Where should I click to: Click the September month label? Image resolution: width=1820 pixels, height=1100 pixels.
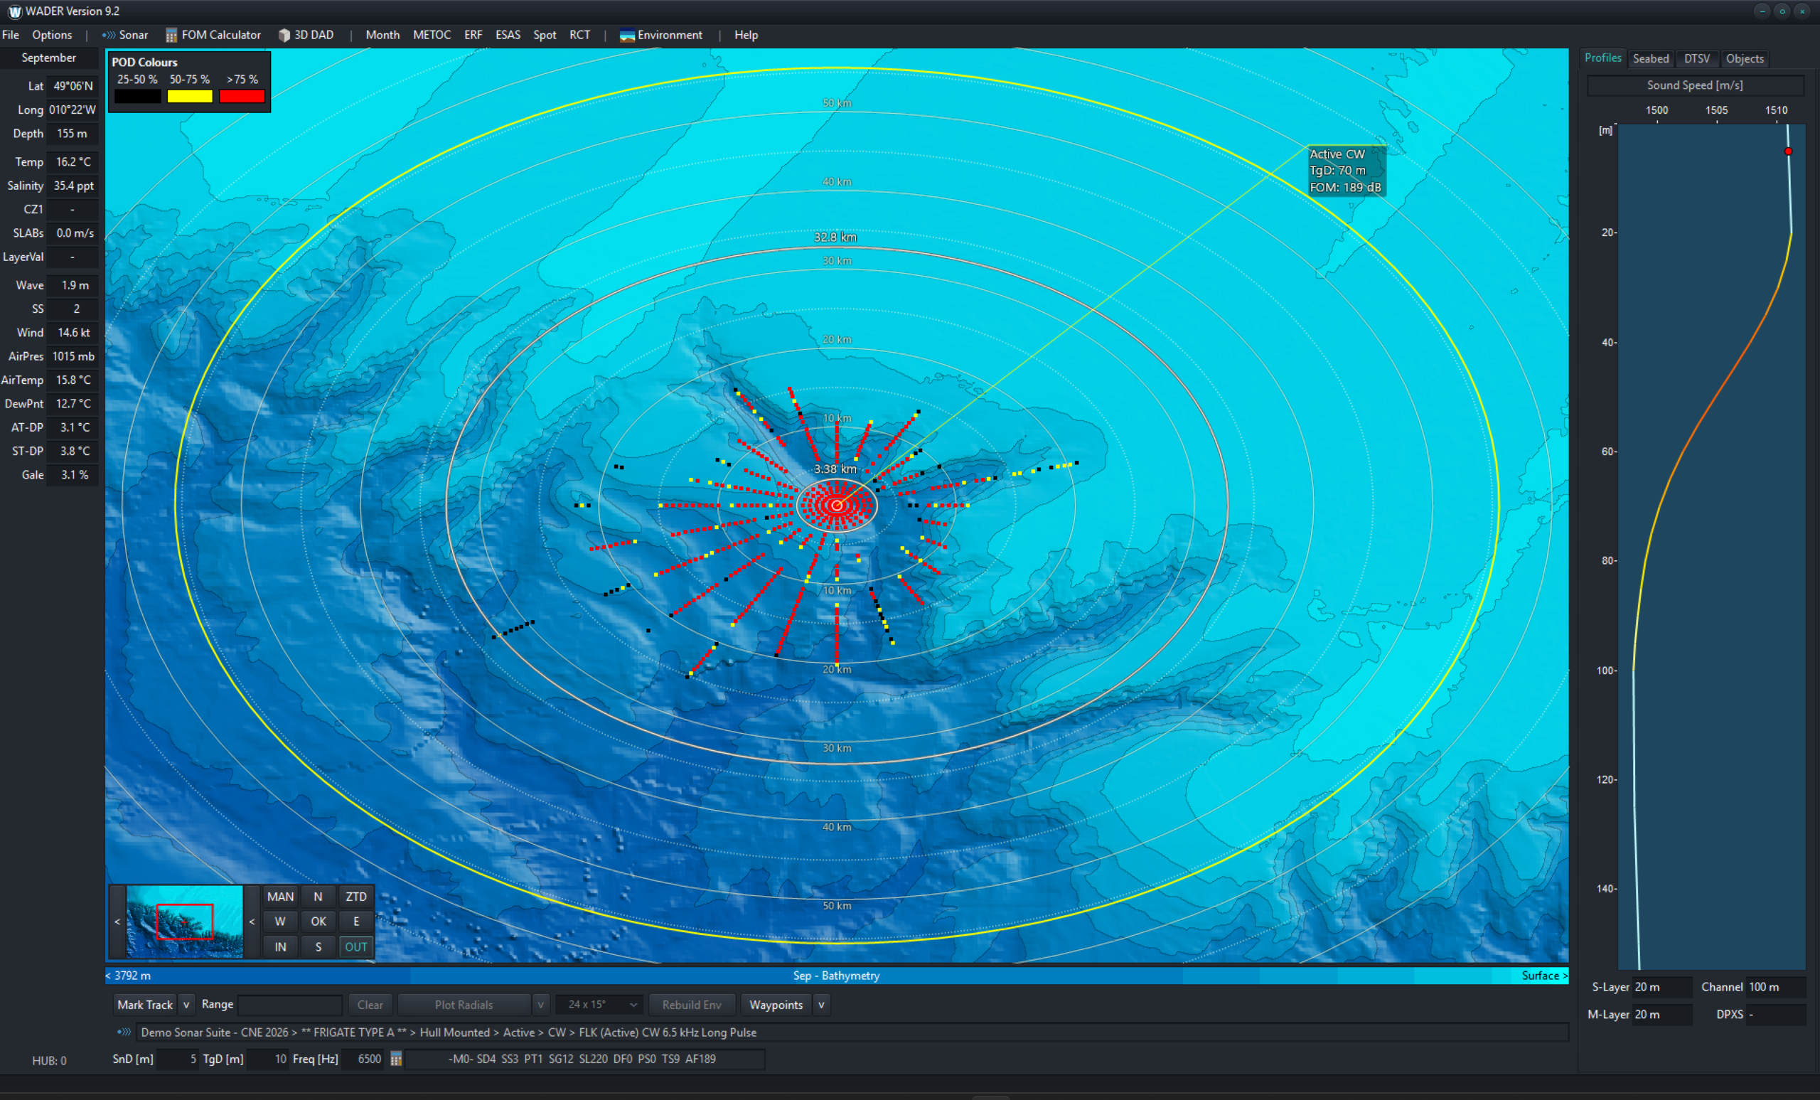(x=49, y=58)
